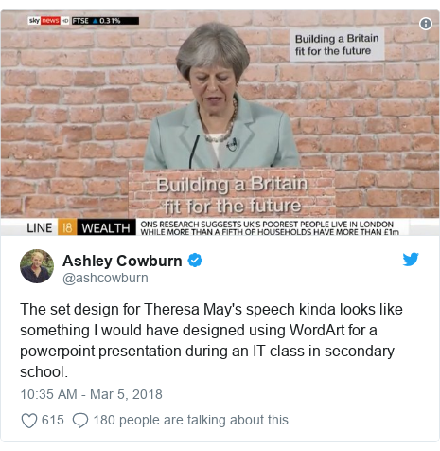This screenshot has height=451, width=440.
Task: Open the '180 people are talking about this' link
Action: [x=191, y=420]
